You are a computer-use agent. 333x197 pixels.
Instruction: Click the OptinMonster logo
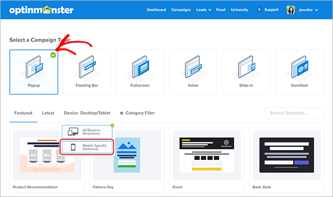pyautogui.click(x=41, y=10)
